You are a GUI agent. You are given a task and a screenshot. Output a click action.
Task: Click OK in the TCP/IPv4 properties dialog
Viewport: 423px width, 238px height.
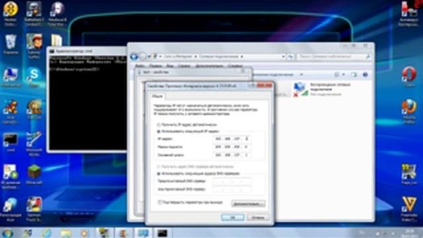click(x=233, y=218)
